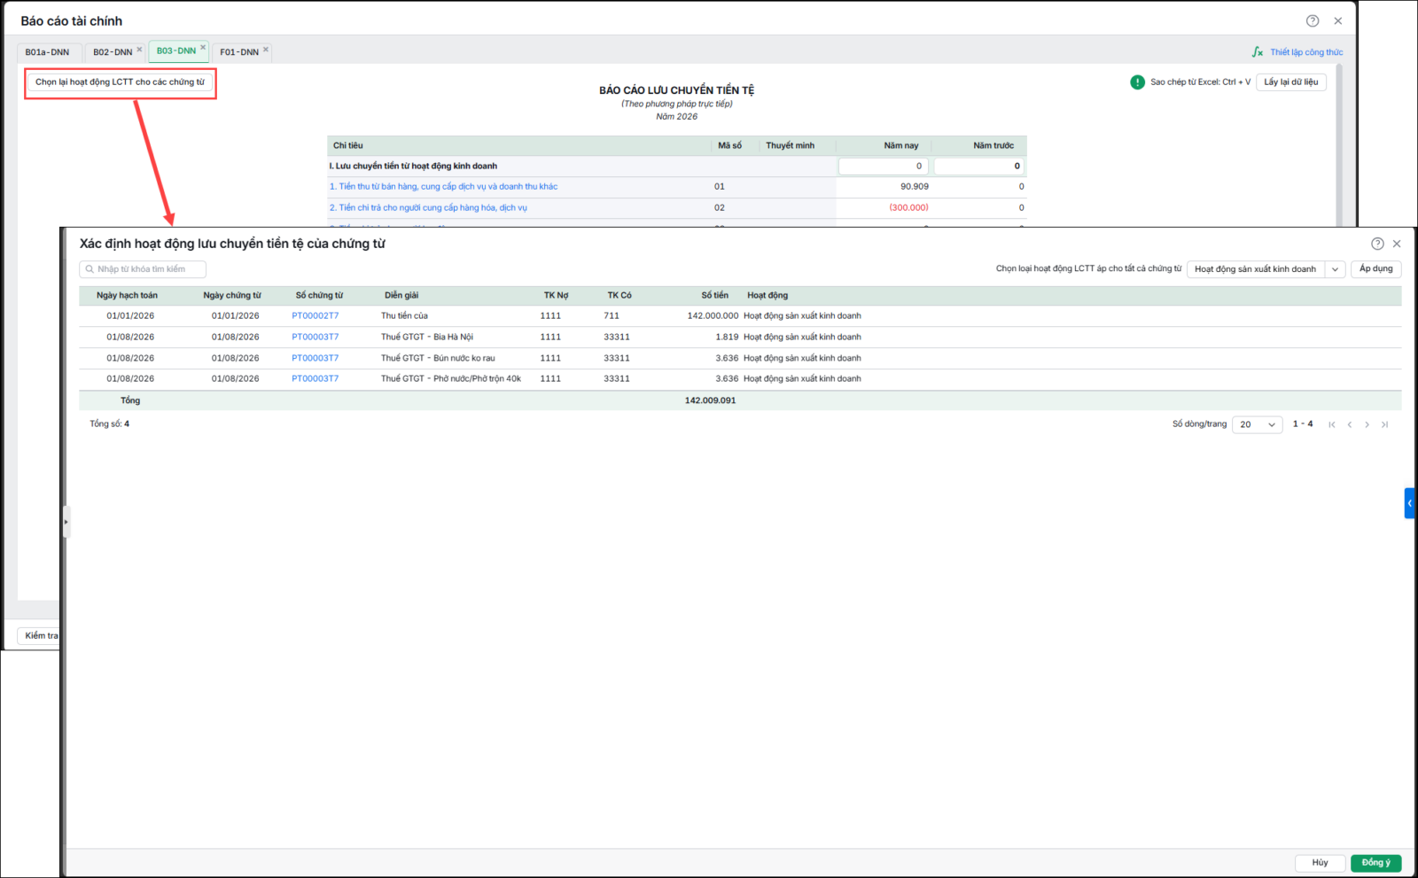
Task: Click the Hoạt động cell in the PT00002T7 row
Action: (802, 316)
